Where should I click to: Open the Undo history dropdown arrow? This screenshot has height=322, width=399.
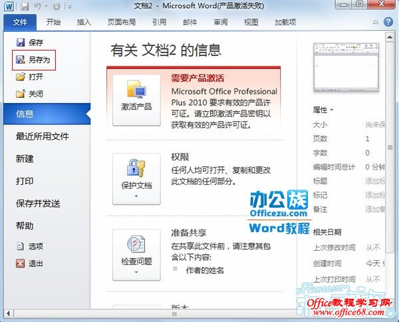pos(46,7)
